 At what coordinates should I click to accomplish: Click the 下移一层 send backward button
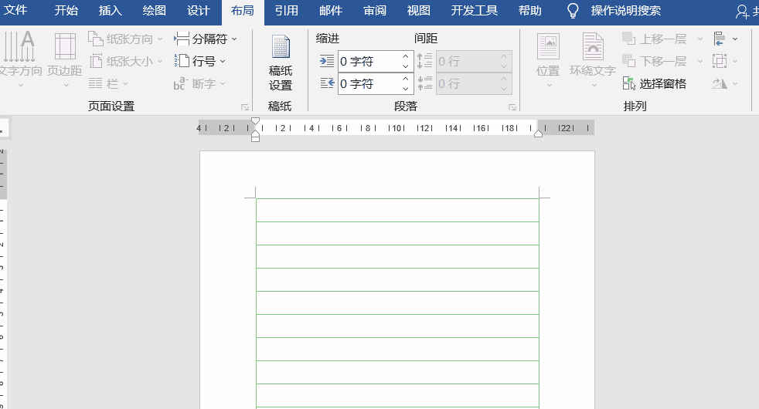point(655,62)
